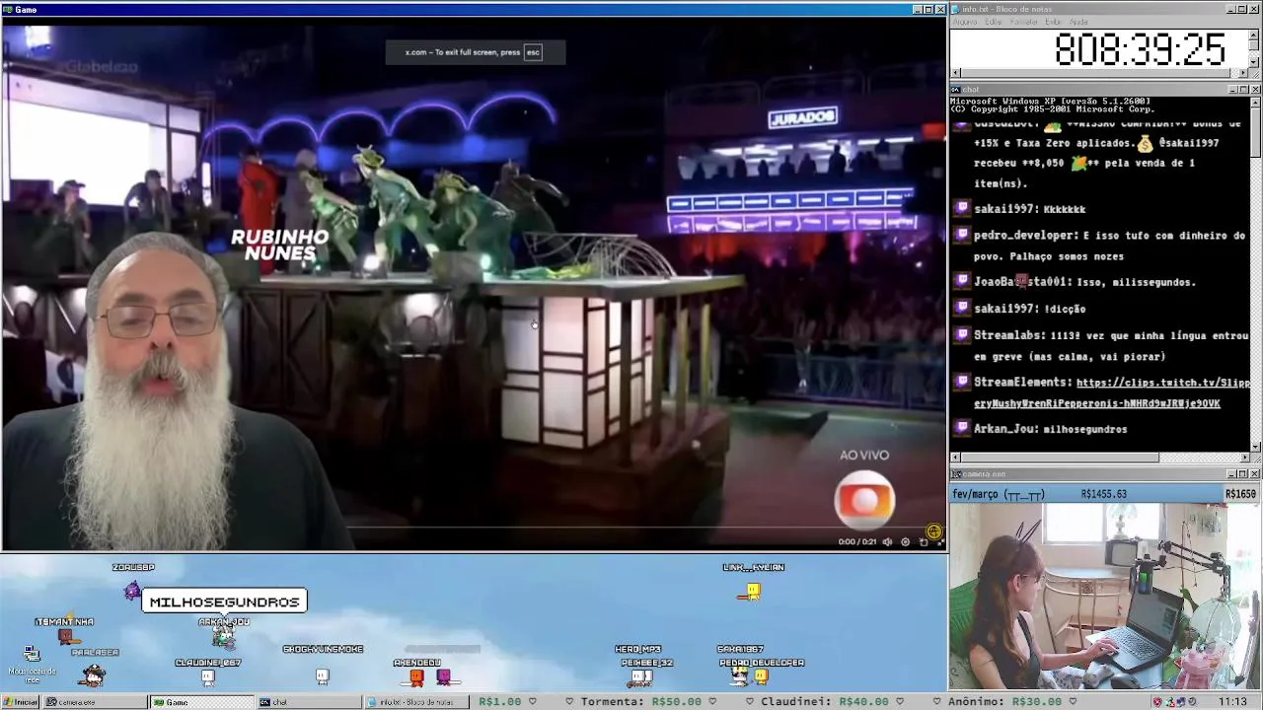Click the Globo logo under AO VIVO
This screenshot has height=710, width=1263.
[864, 499]
